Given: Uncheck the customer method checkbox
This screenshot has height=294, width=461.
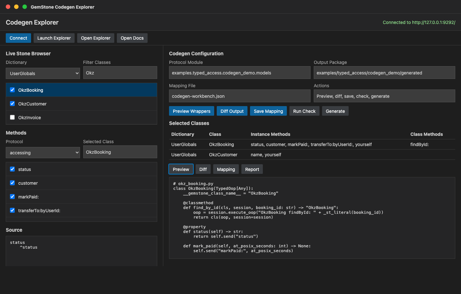Looking at the screenshot, I should click(12, 183).
